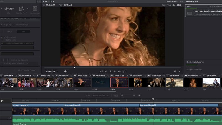Click the Mark In icon
The width and height of the screenshot is (222, 125).
[x=175, y=71]
